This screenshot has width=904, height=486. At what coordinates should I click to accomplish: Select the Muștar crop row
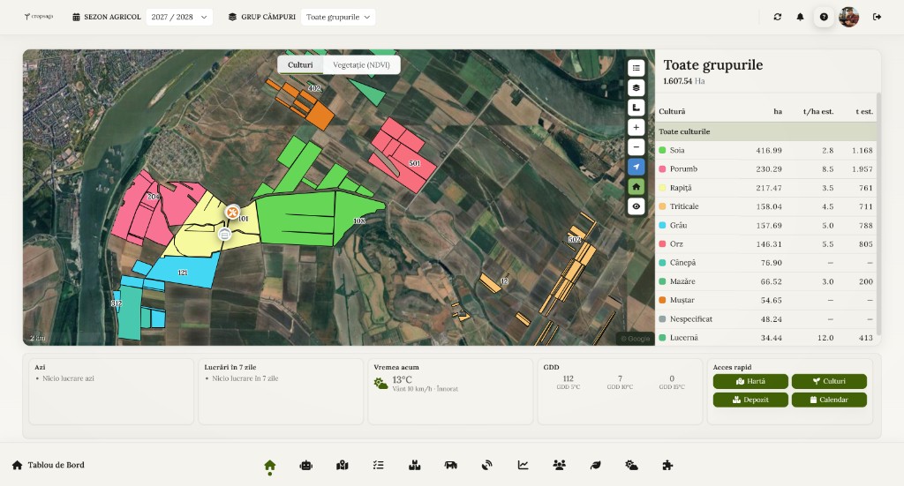[765, 300]
